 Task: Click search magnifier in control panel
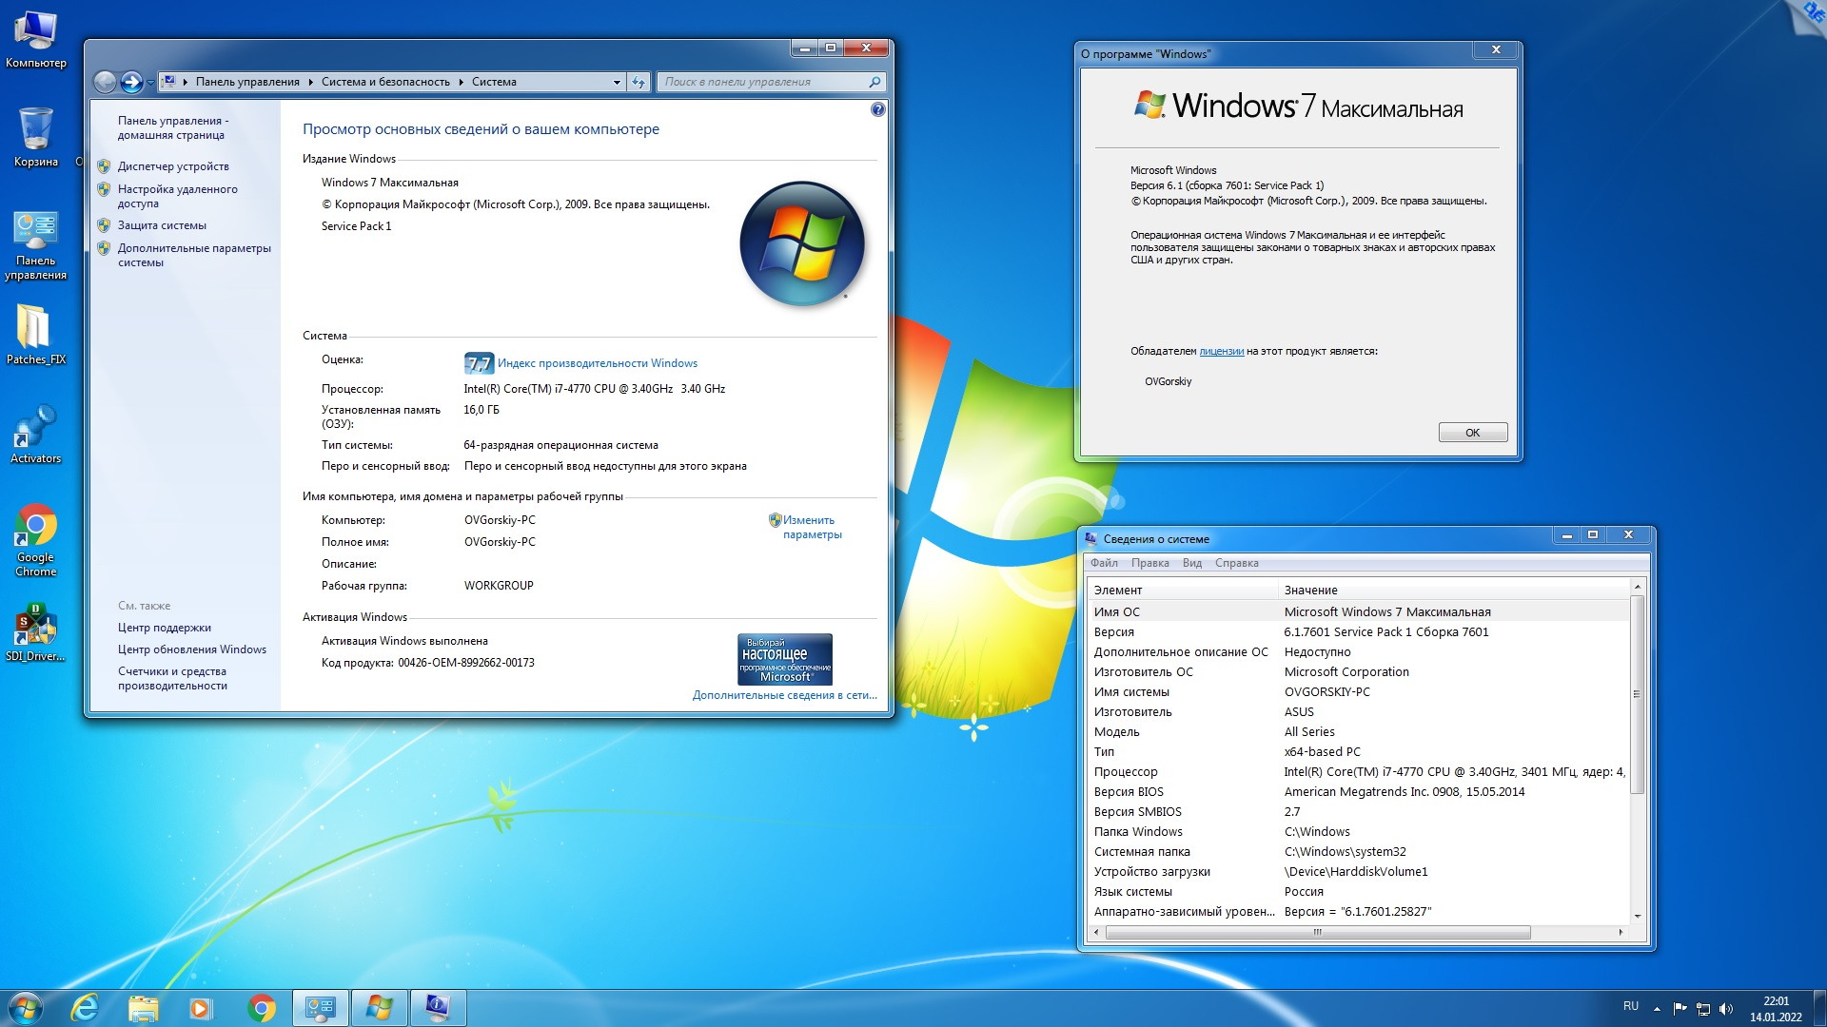tap(874, 82)
